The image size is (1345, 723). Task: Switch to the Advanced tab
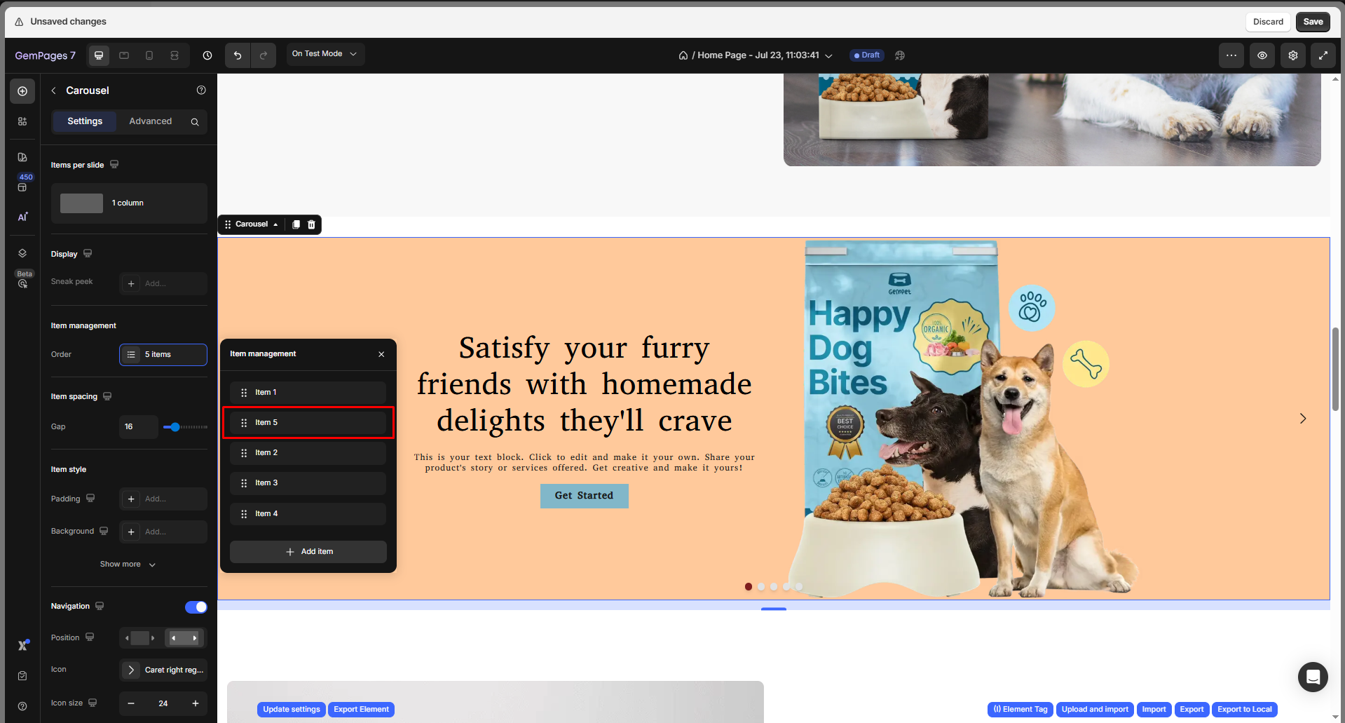(151, 121)
